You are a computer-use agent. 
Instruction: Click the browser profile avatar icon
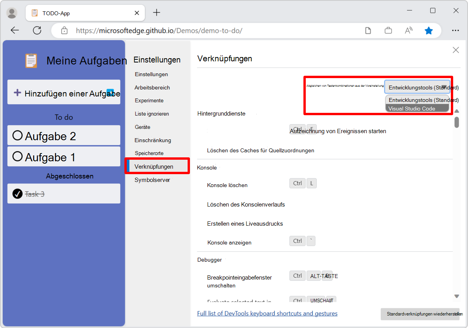click(12, 12)
